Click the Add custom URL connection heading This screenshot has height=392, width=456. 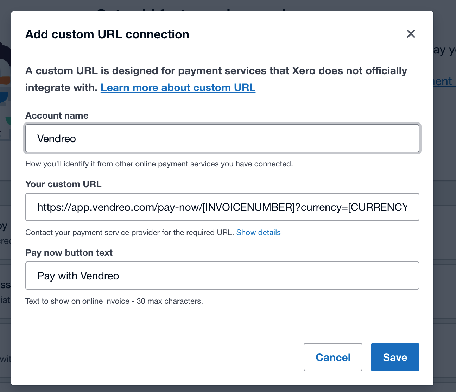(107, 34)
